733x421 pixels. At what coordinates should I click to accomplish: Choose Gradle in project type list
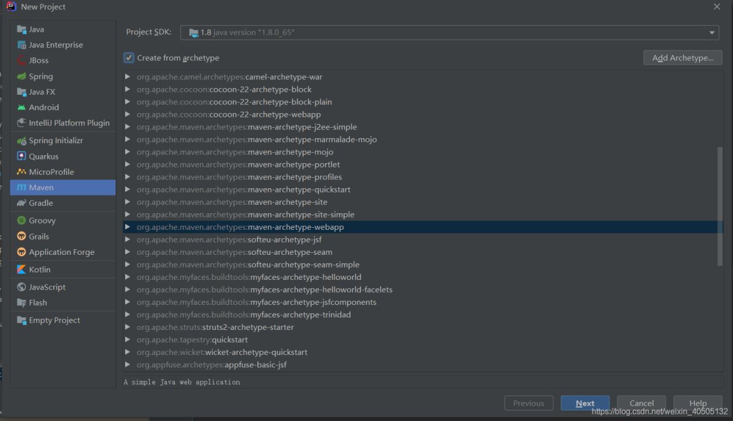pos(63,203)
